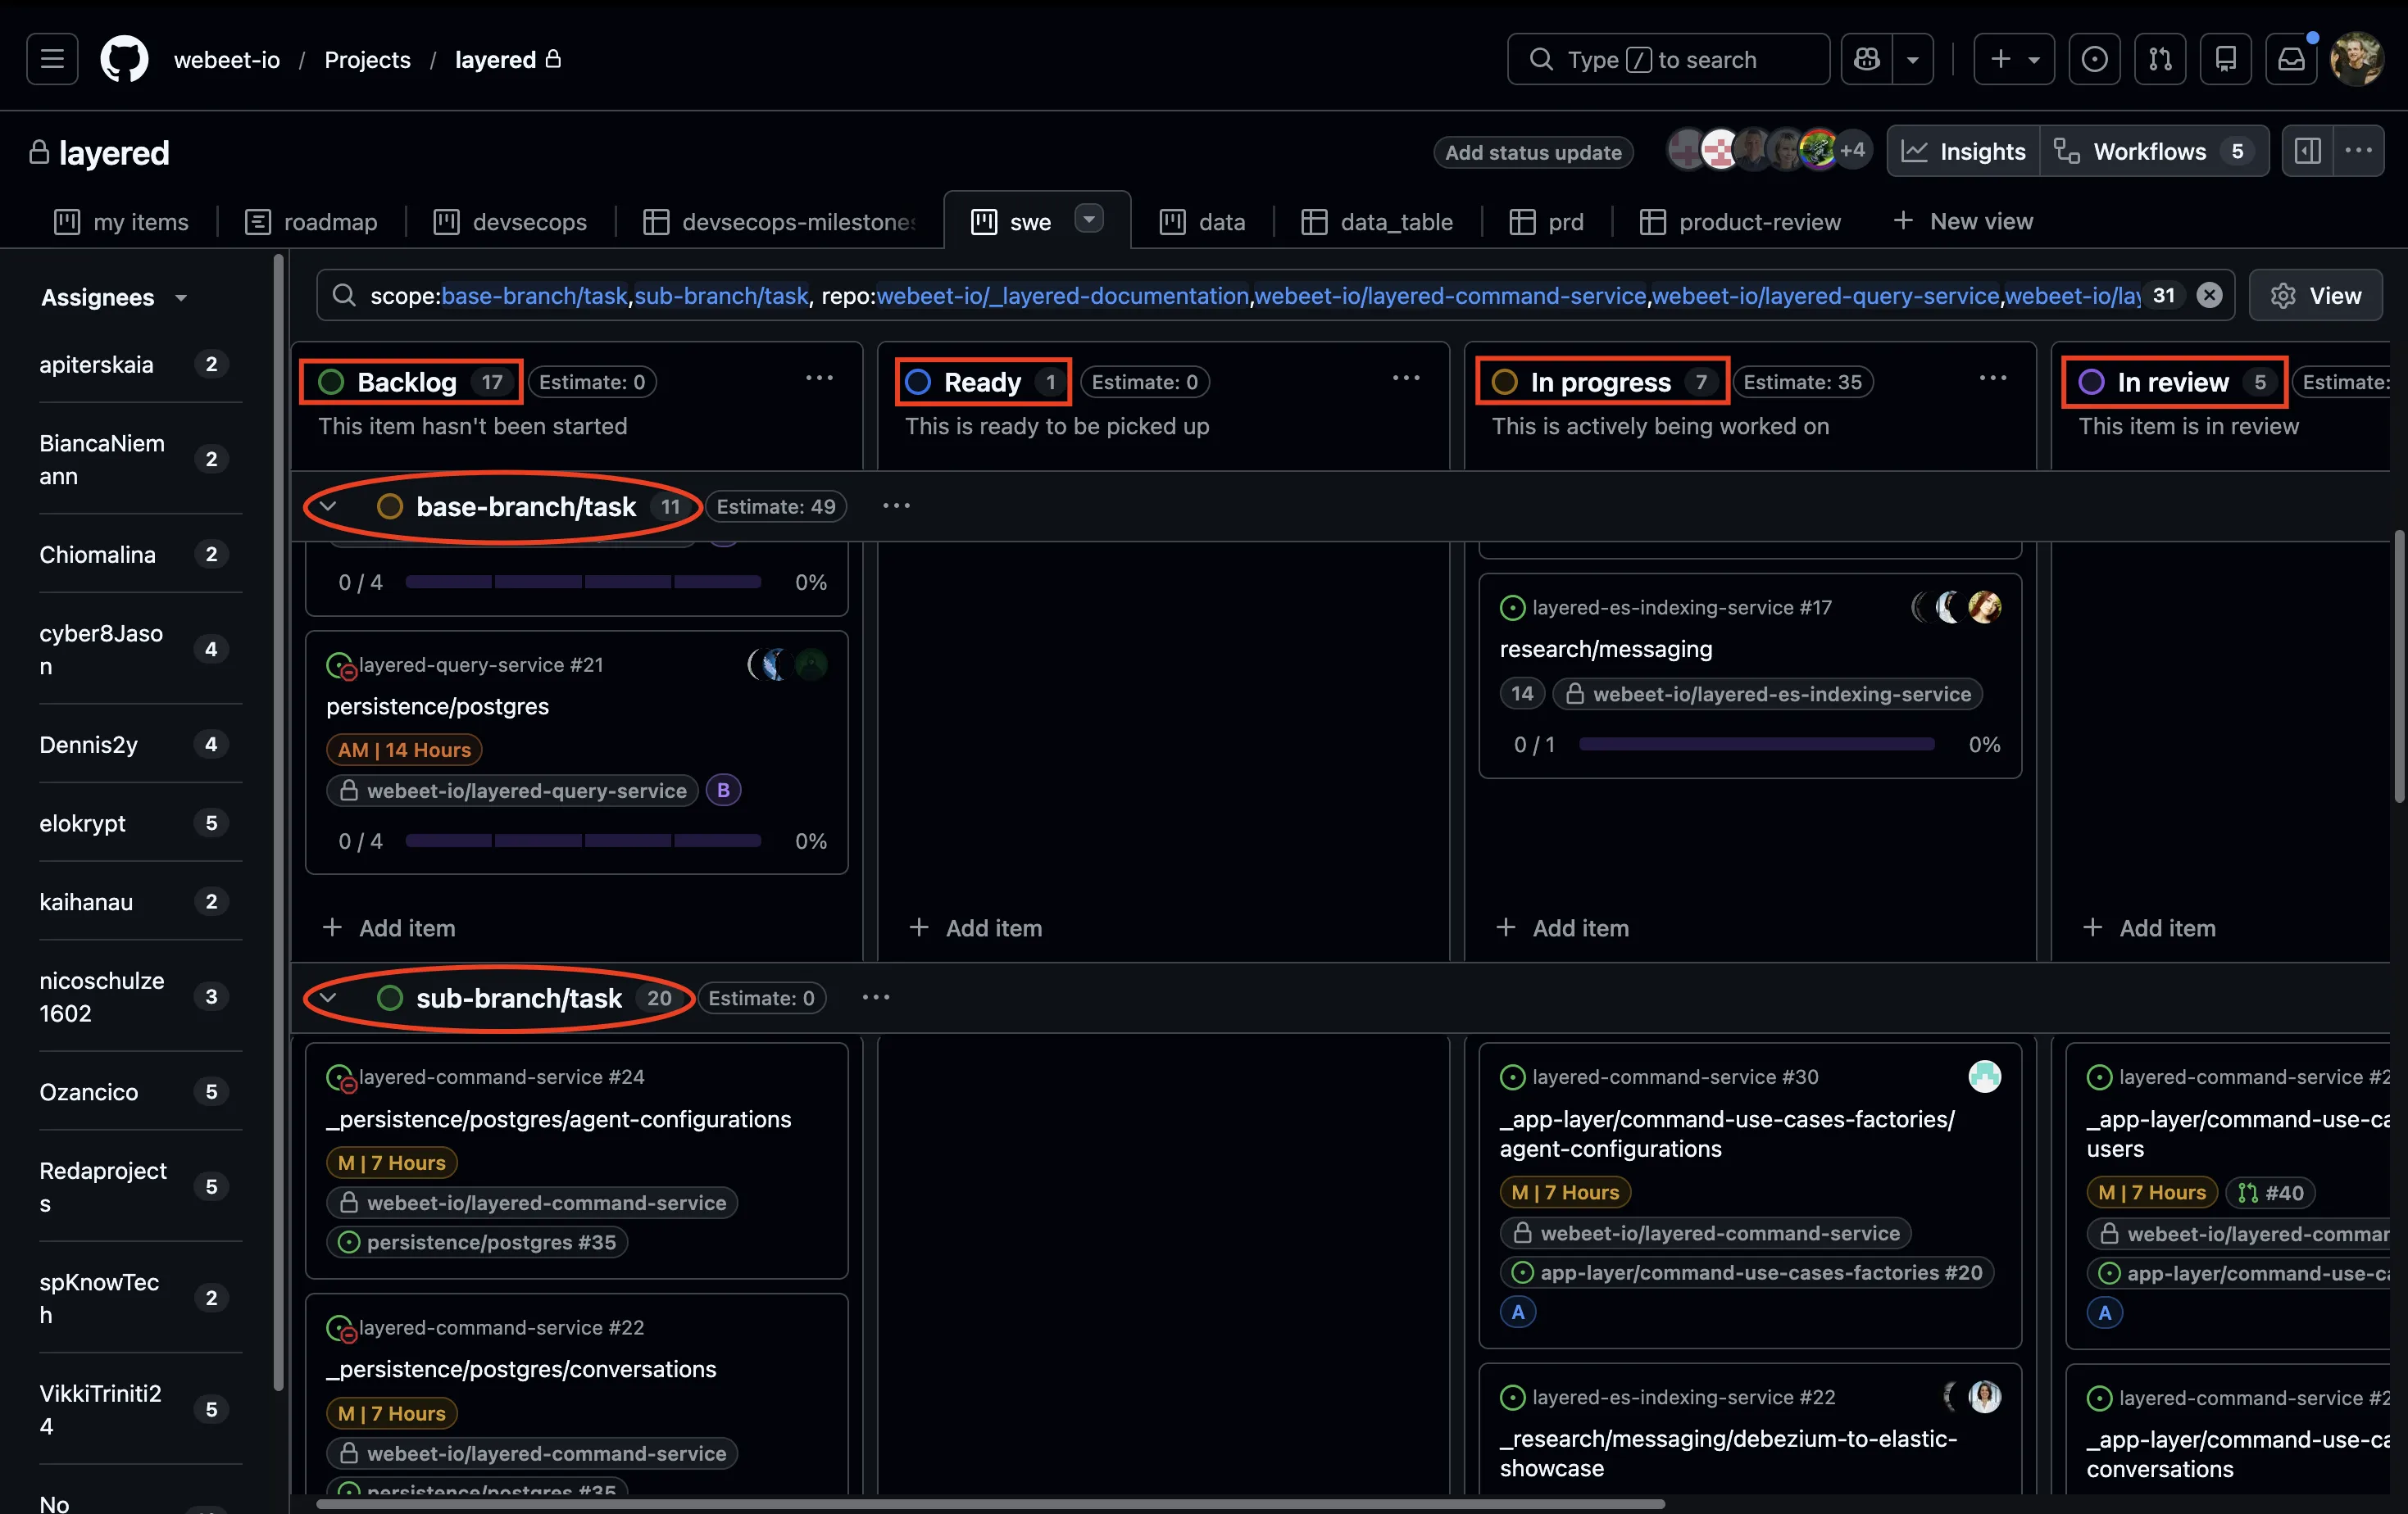This screenshot has height=1514, width=2408.
Task: Click the Add status update button
Action: click(x=1532, y=153)
